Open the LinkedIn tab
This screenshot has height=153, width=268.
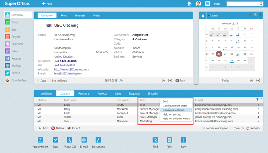(153, 93)
